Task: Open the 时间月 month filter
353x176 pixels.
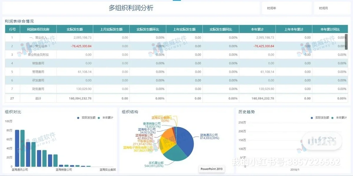Action: [x=333, y=8]
